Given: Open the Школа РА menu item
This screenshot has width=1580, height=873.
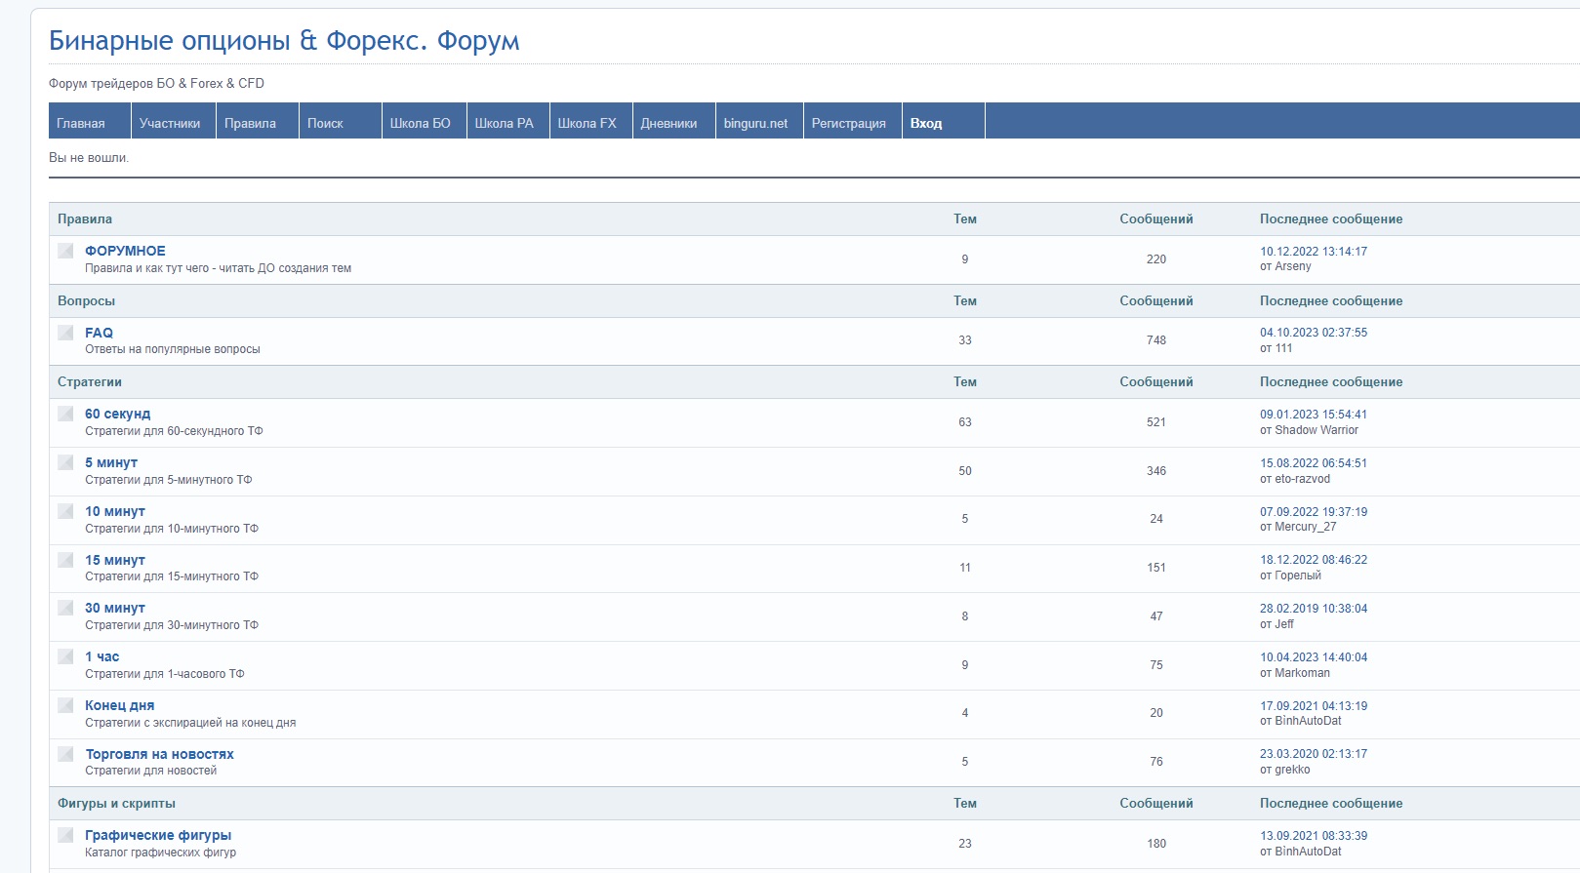Looking at the screenshot, I should [x=507, y=121].
